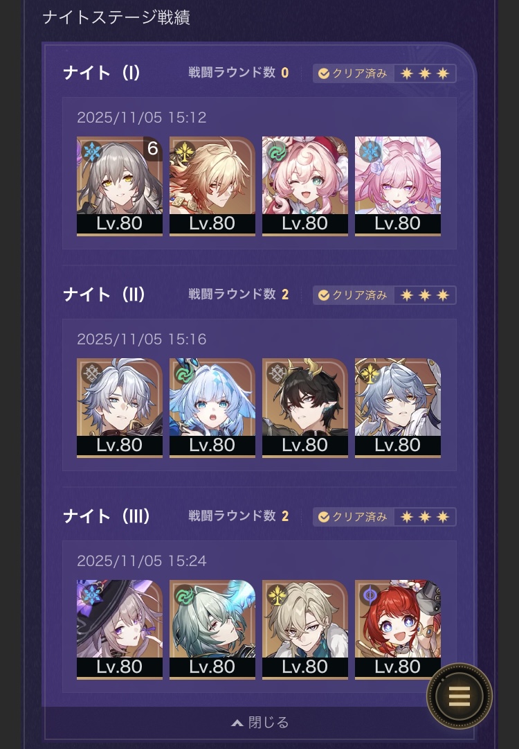Click the クリア済み checkmark for ナイト (III)
The height and width of the screenshot is (749, 519).
pos(323,517)
